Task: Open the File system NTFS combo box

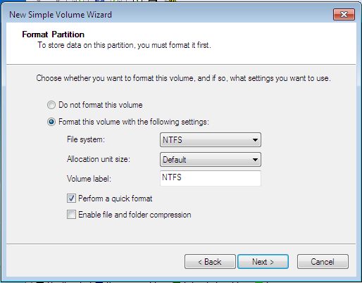Action: pyautogui.click(x=211, y=140)
